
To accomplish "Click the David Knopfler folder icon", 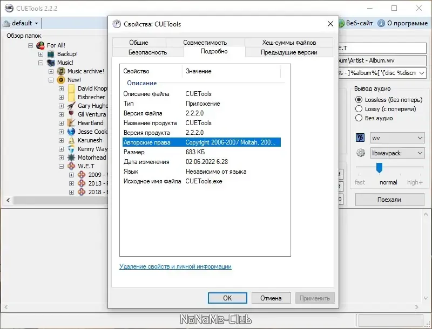I will pos(71,88).
